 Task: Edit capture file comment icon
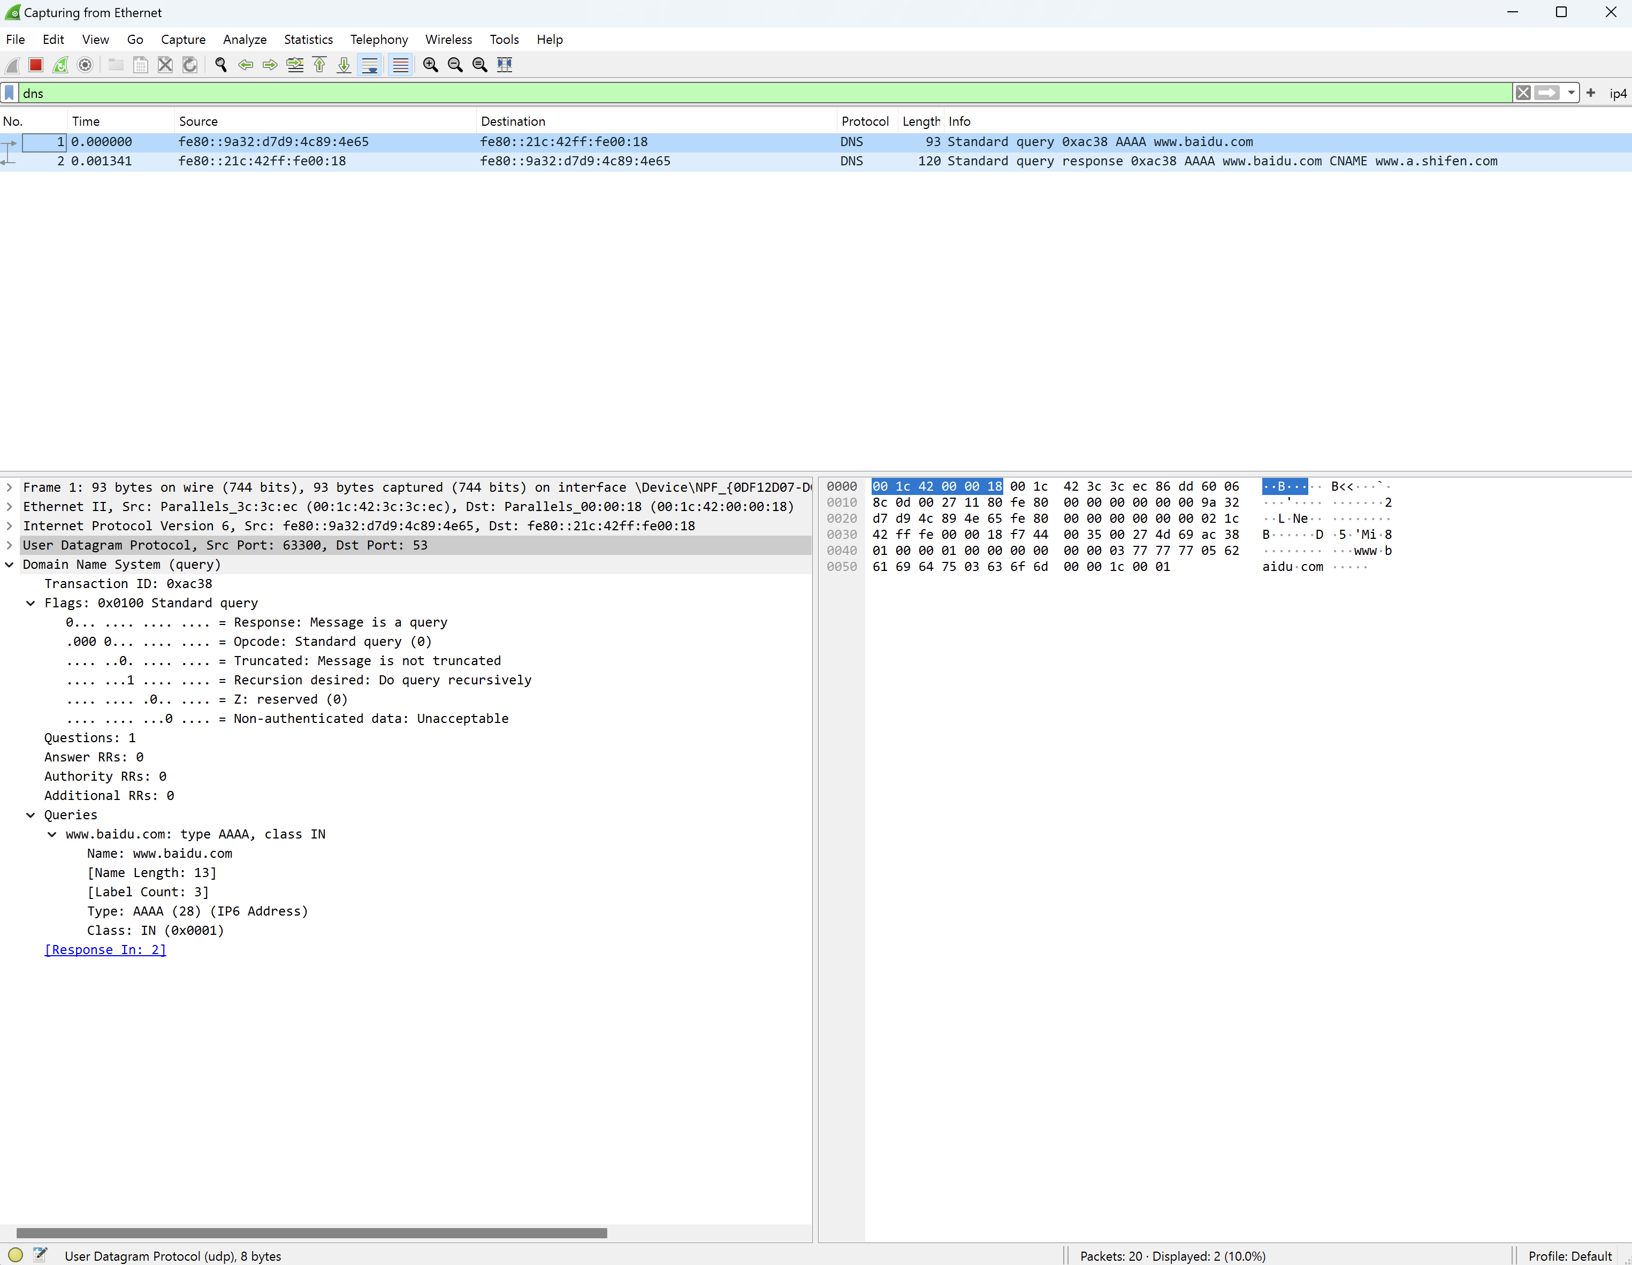pyautogui.click(x=40, y=1255)
